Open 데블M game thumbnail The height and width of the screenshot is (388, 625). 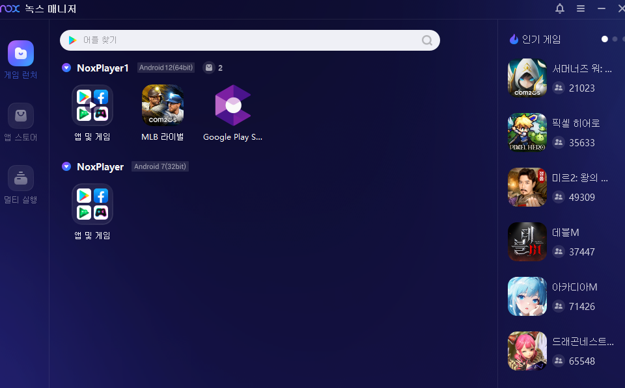tap(527, 242)
